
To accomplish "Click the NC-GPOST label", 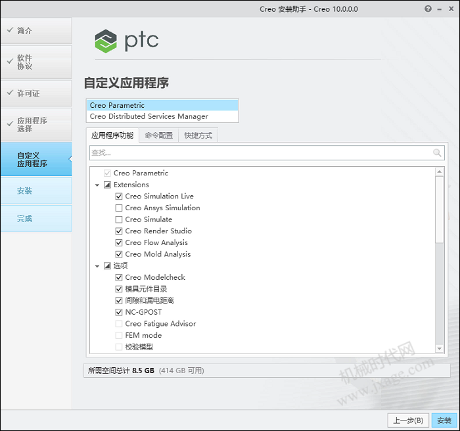I will pos(143,312).
